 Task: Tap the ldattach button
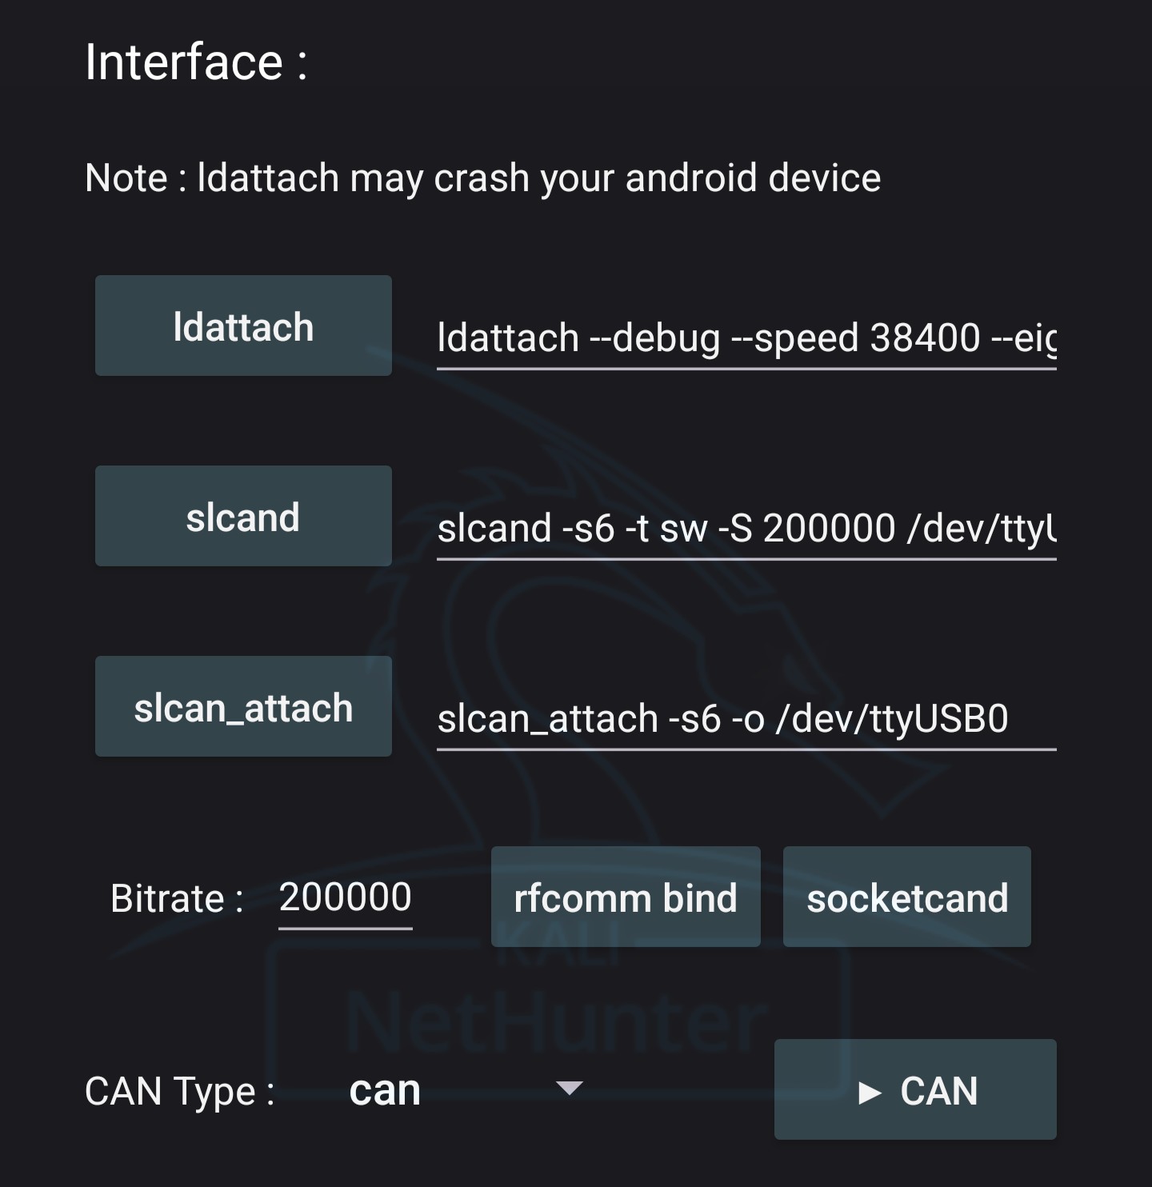(x=243, y=326)
